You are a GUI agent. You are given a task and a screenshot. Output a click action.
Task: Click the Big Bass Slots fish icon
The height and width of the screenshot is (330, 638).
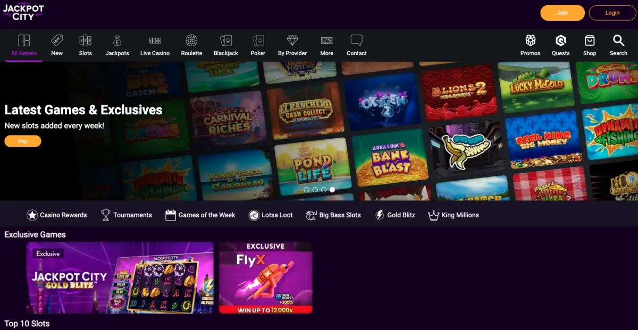(x=312, y=215)
